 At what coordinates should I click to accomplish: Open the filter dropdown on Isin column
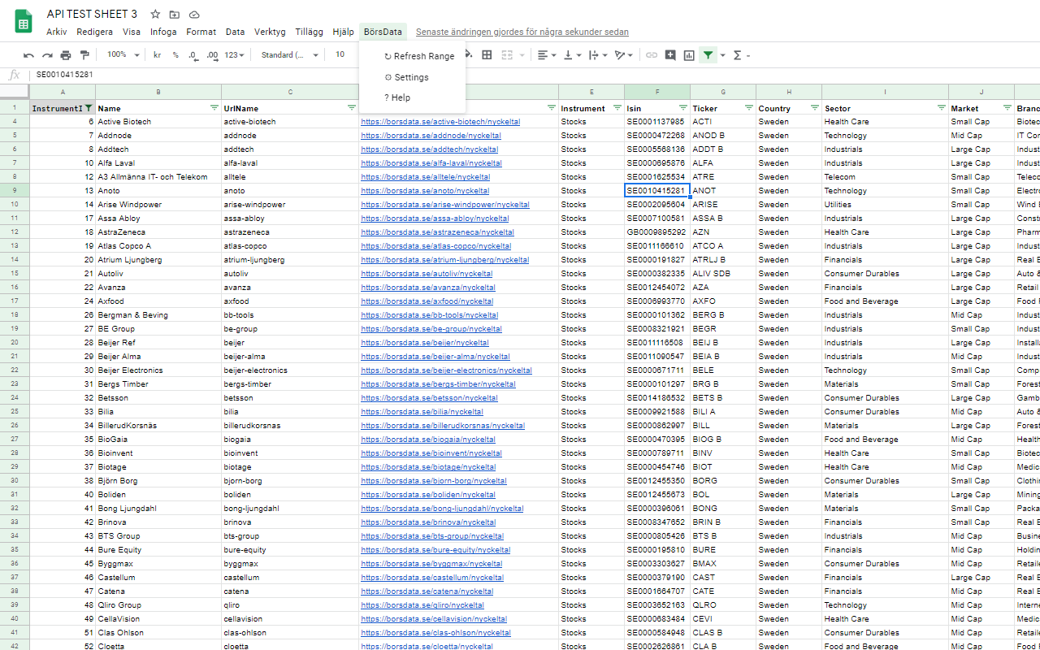(x=683, y=108)
